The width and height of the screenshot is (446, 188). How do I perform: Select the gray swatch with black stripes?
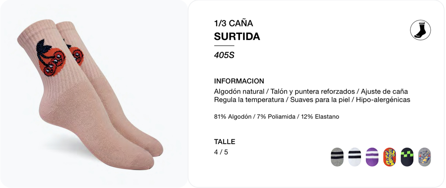pos(337,157)
